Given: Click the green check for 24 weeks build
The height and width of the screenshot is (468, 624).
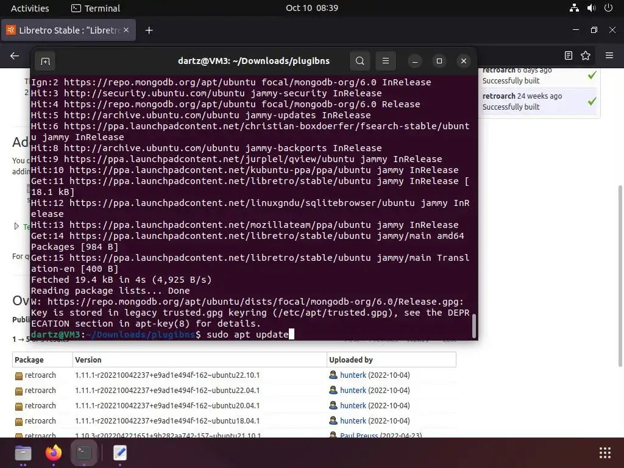Looking at the screenshot, I should tap(592, 102).
